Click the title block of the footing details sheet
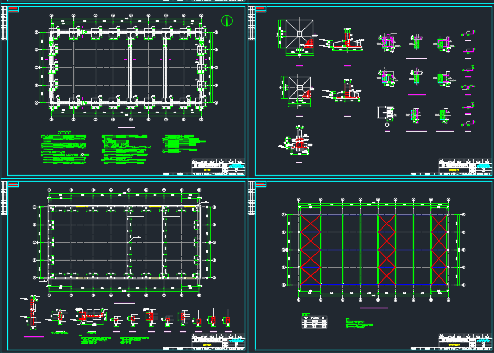Screen dimensions: 494x353 [x=465, y=167]
